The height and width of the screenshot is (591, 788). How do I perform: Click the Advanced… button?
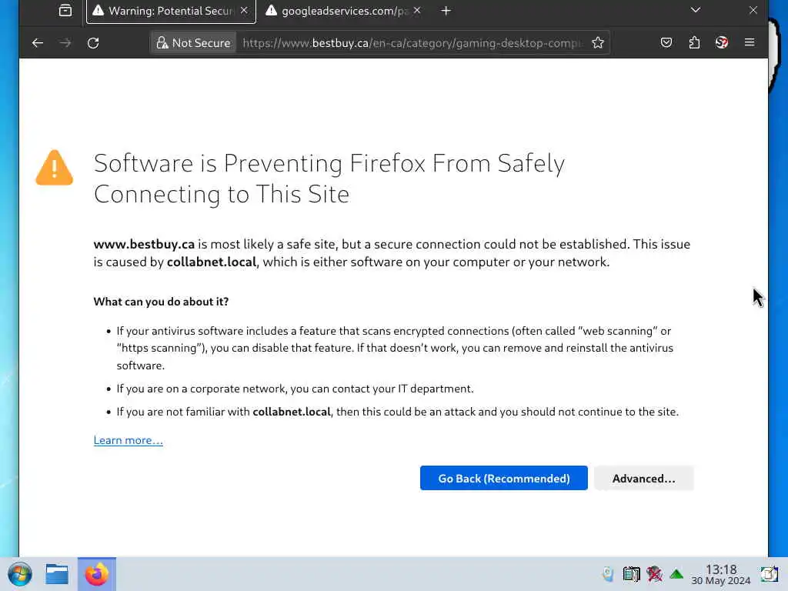[644, 478]
